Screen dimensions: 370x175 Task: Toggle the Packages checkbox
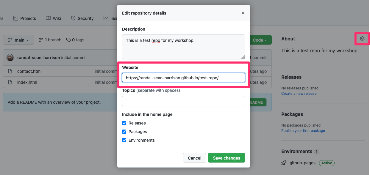point(124,132)
